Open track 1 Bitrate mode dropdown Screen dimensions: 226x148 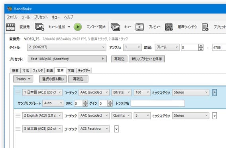coord(121,92)
